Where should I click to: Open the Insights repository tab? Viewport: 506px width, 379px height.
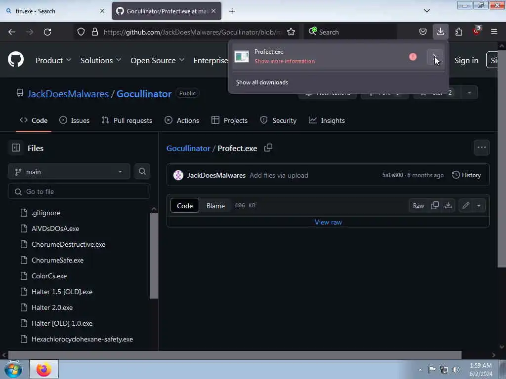(x=327, y=120)
